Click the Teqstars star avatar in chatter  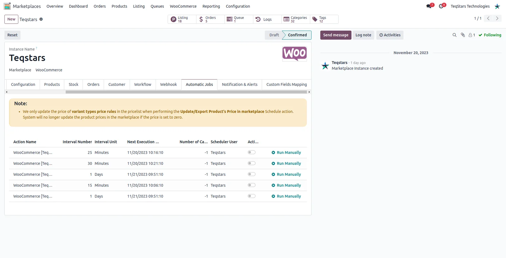pyautogui.click(x=325, y=65)
